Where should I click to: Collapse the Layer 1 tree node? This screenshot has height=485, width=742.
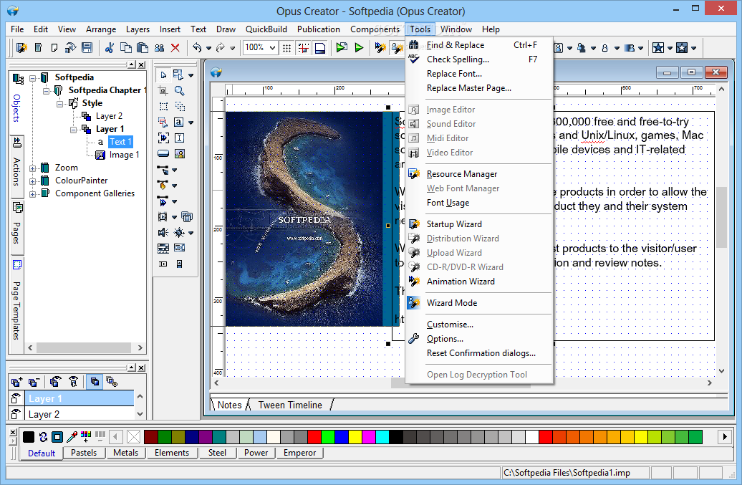(x=73, y=129)
